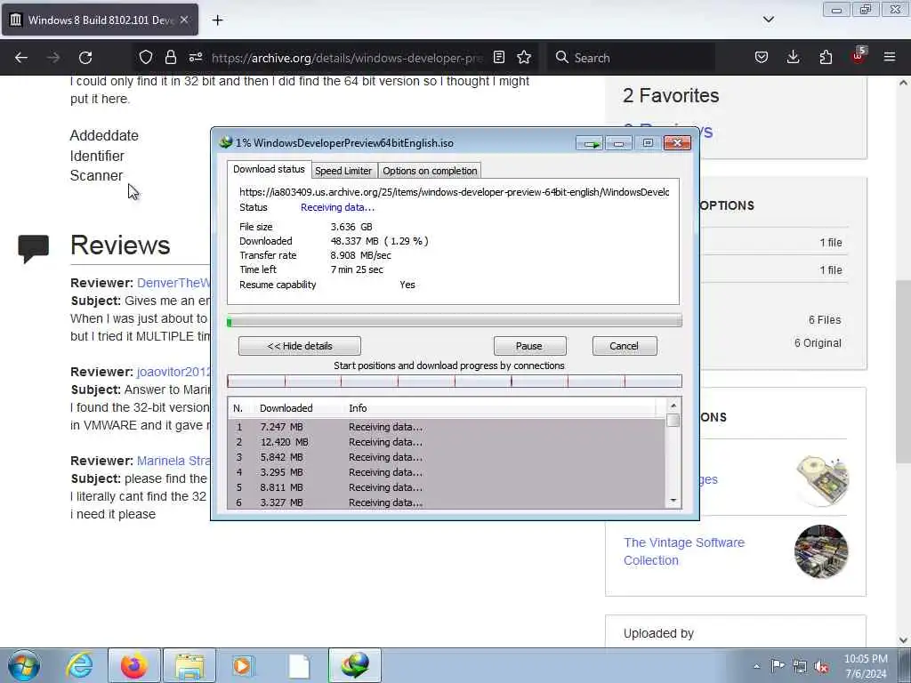Select connection row 2 with 12.420 MB

[x=447, y=442]
